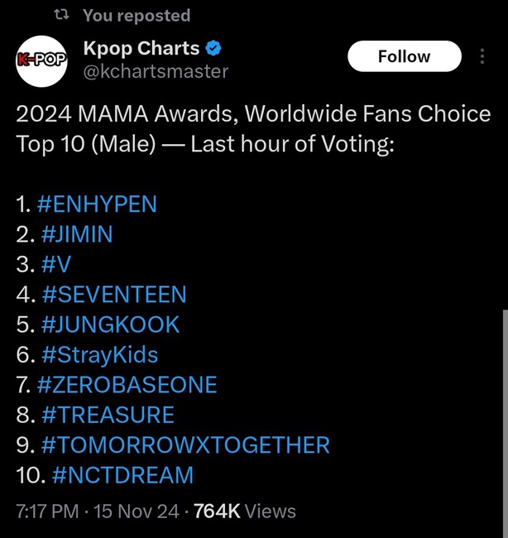Tap the #TREASURE hashtag
The height and width of the screenshot is (538, 508).
[x=108, y=415]
